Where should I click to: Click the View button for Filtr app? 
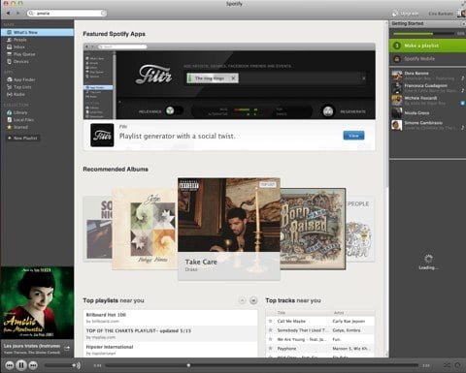pos(353,136)
